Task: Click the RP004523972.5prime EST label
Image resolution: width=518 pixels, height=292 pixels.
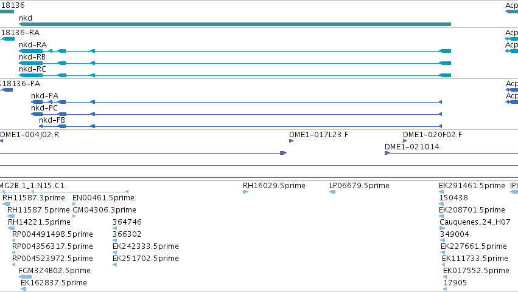Action: [52, 259]
